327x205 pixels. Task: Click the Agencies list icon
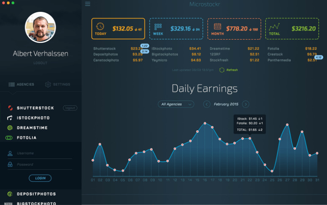tap(11, 85)
